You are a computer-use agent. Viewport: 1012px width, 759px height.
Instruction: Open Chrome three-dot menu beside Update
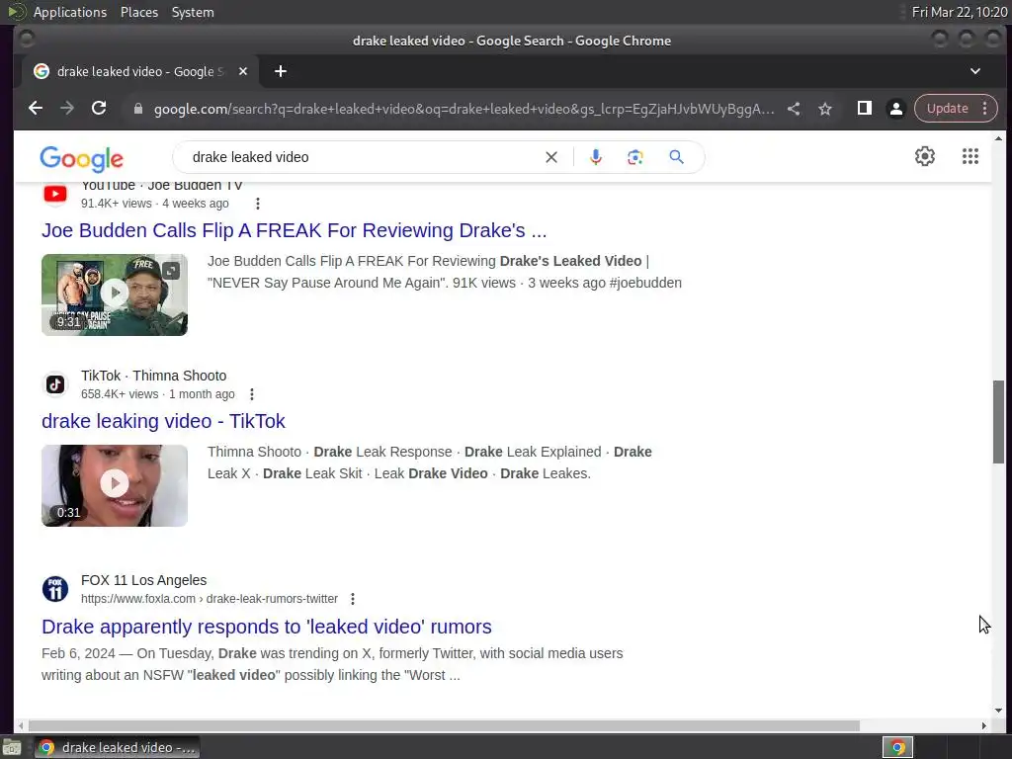click(x=985, y=109)
